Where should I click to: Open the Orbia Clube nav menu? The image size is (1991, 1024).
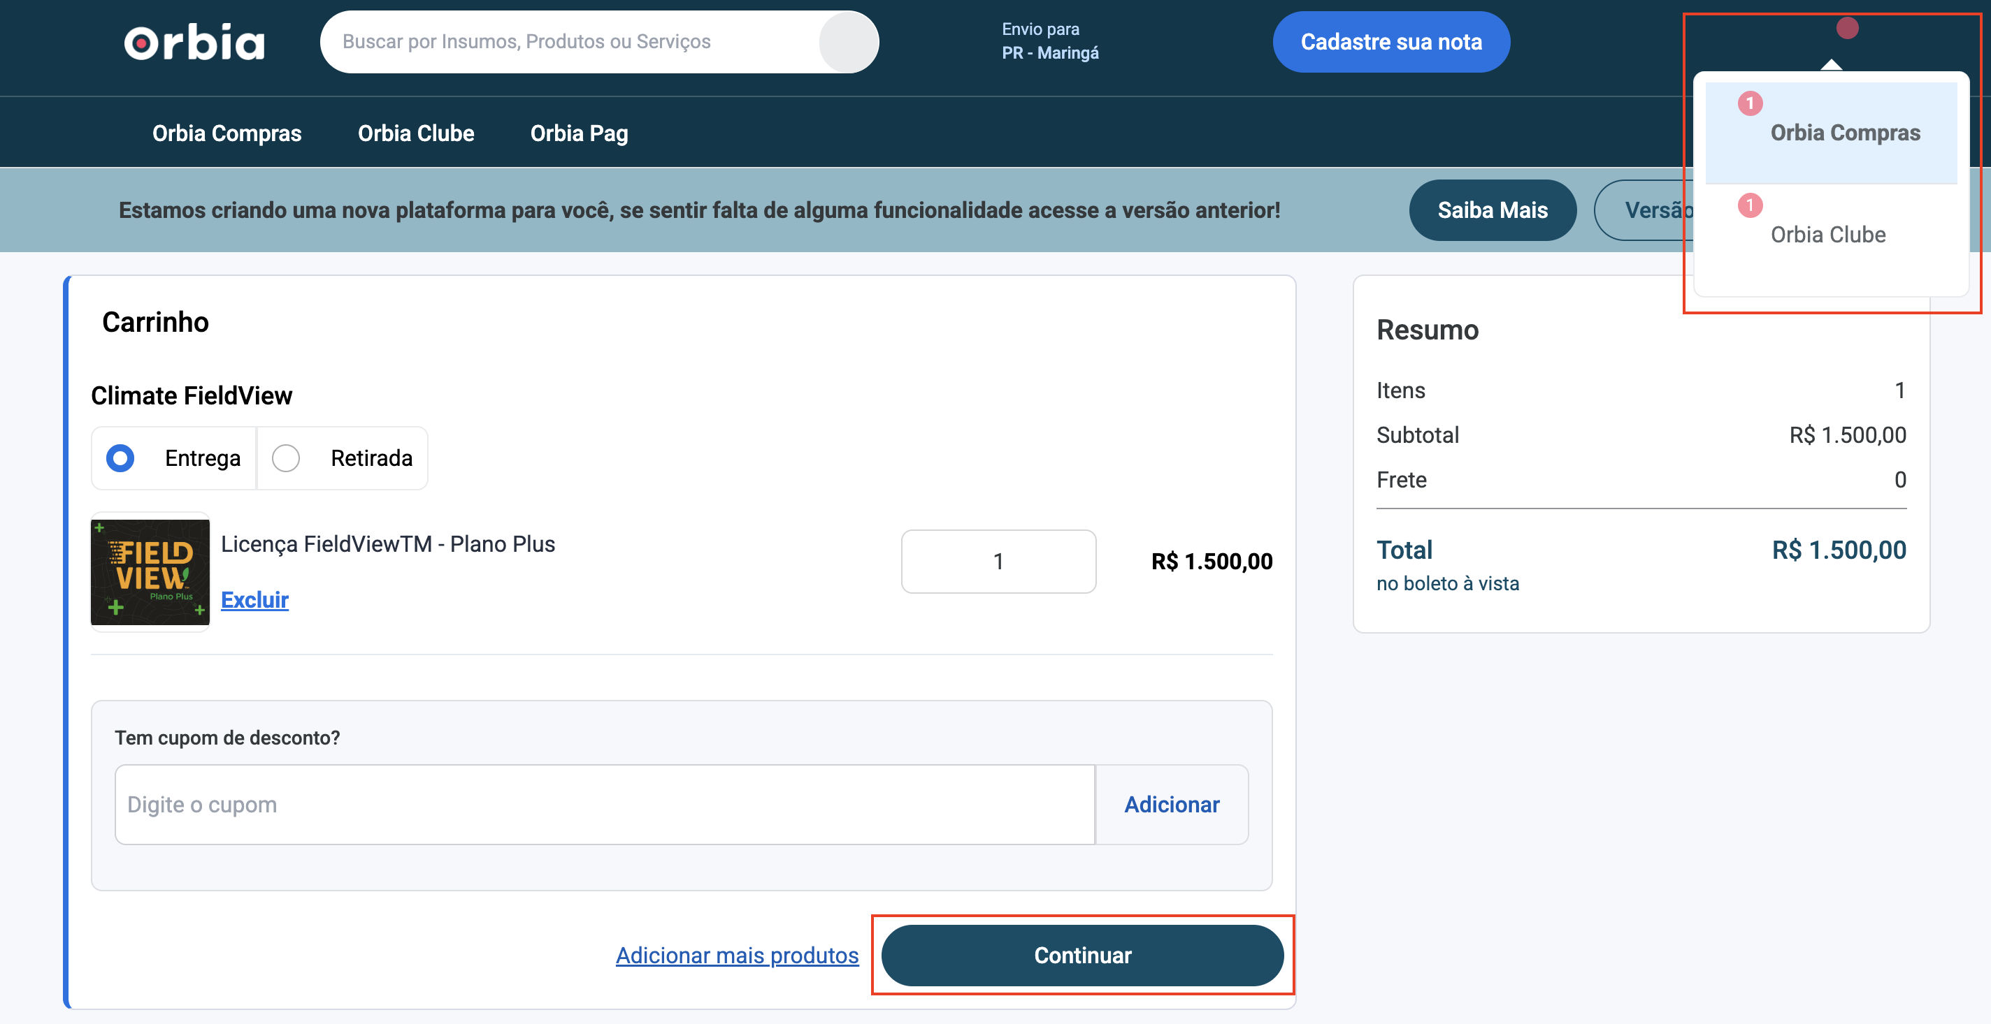tap(416, 133)
